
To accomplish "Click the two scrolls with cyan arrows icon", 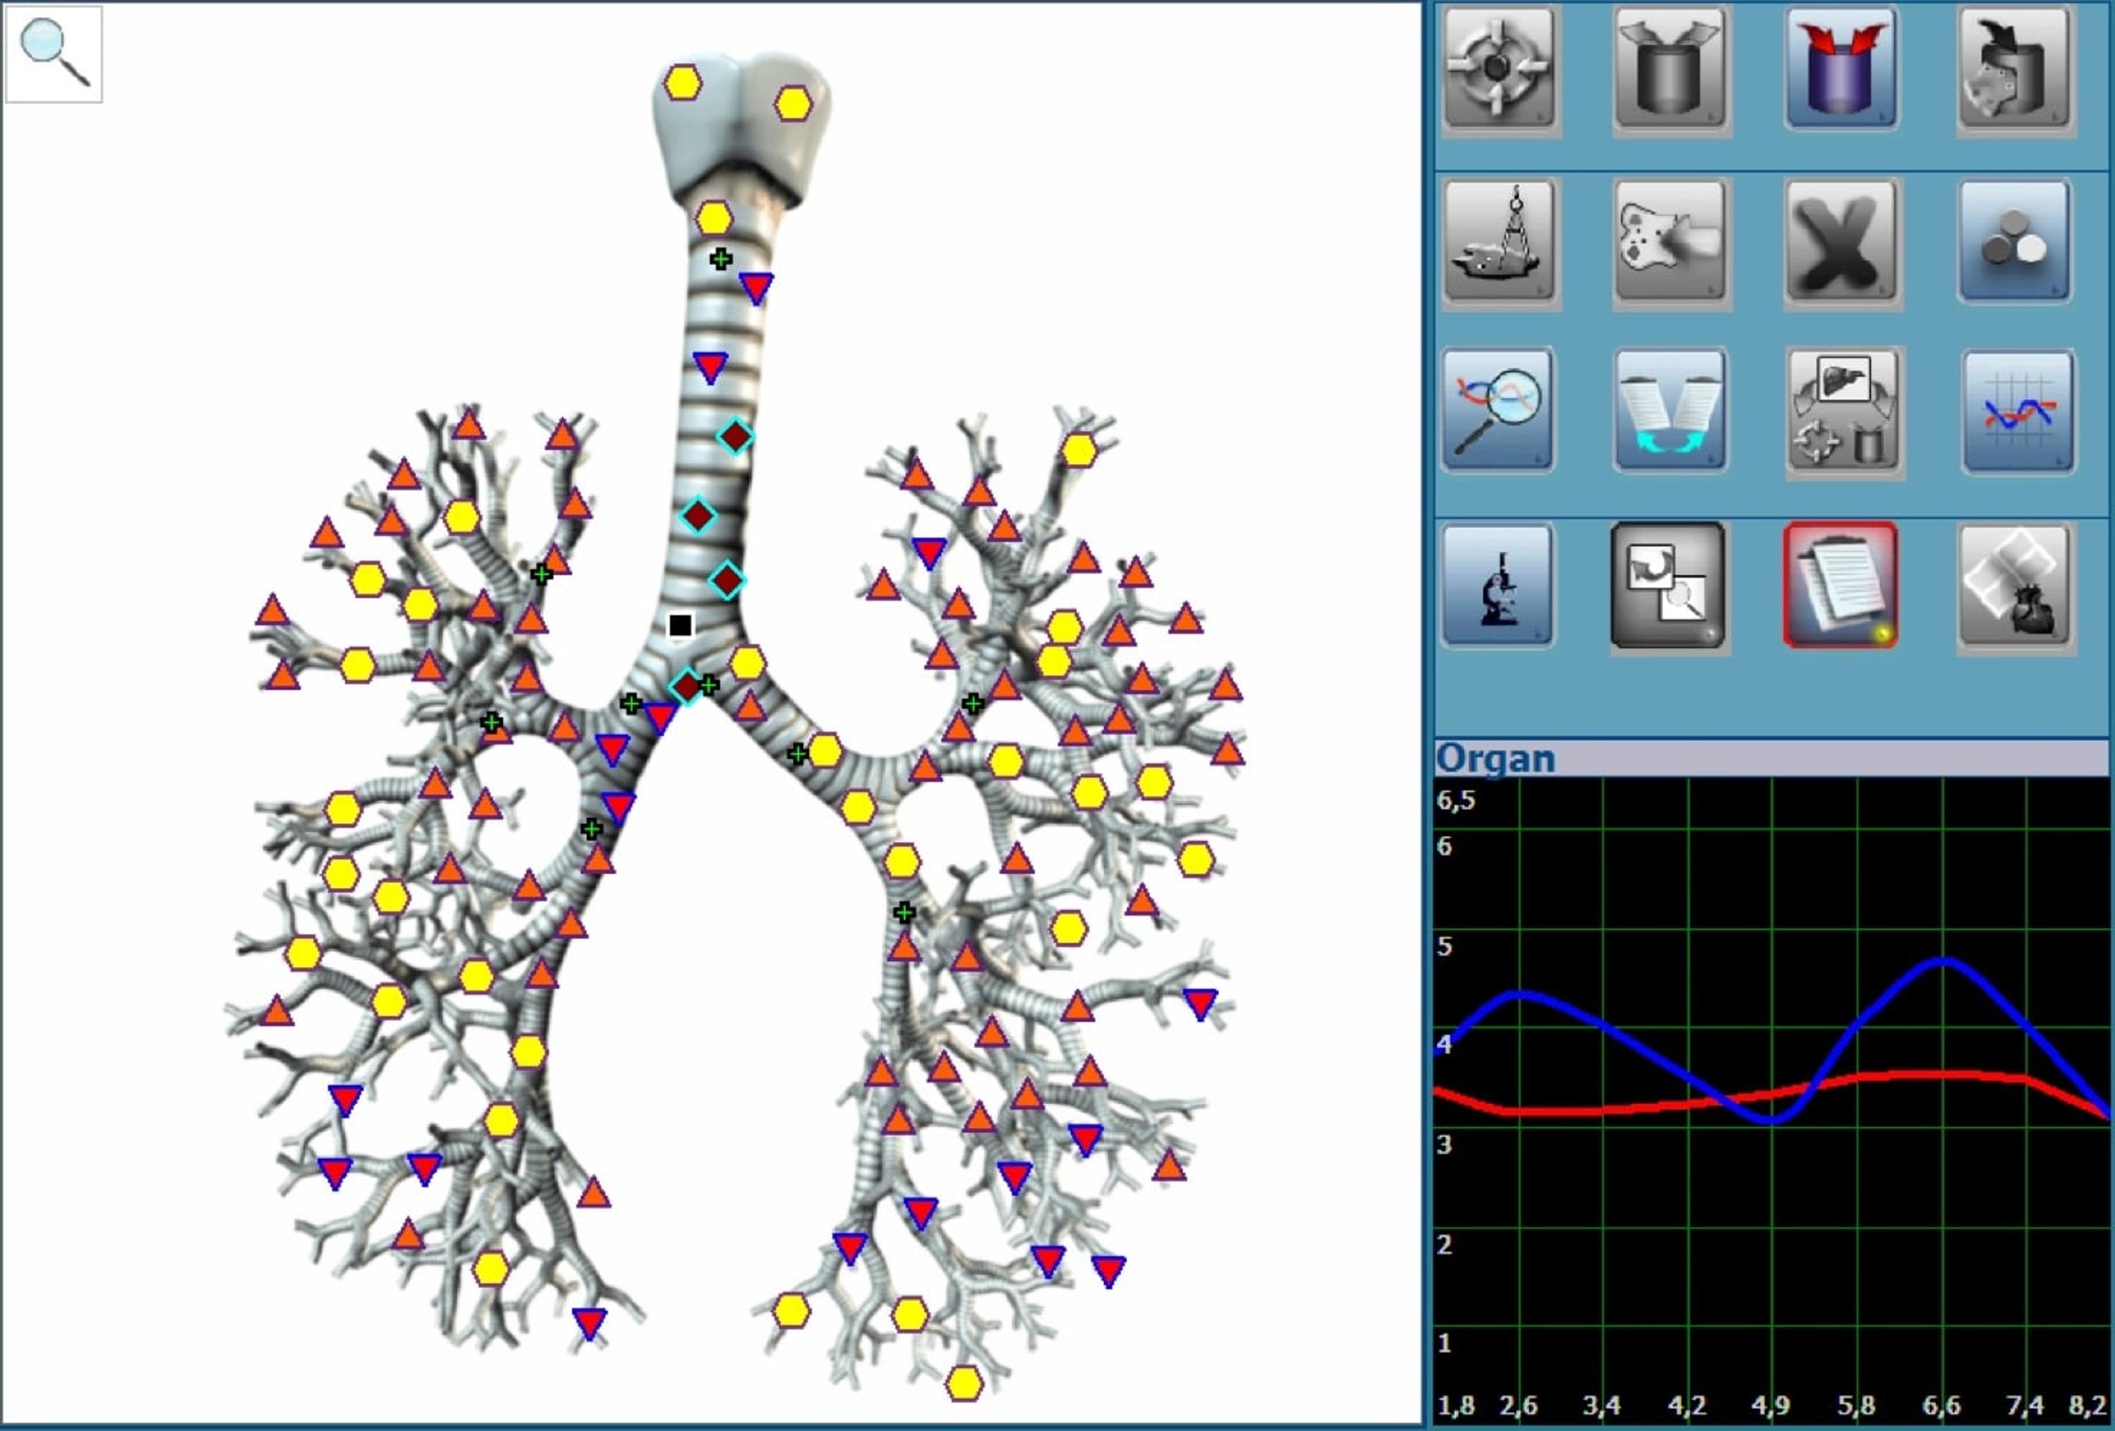I will pyautogui.click(x=1669, y=410).
